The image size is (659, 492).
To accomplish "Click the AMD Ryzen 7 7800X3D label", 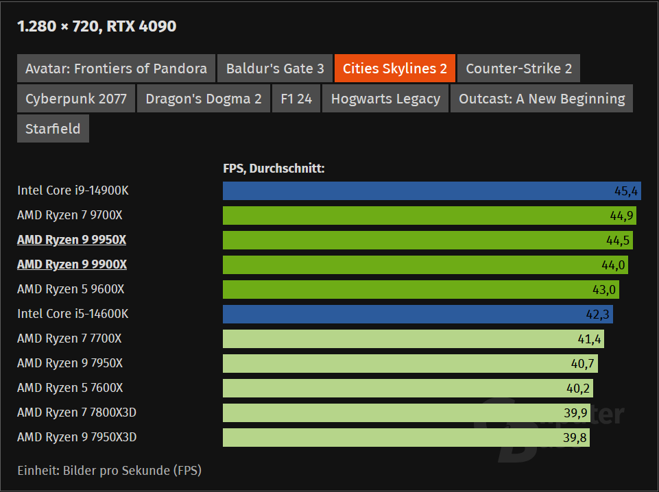I will (77, 413).
